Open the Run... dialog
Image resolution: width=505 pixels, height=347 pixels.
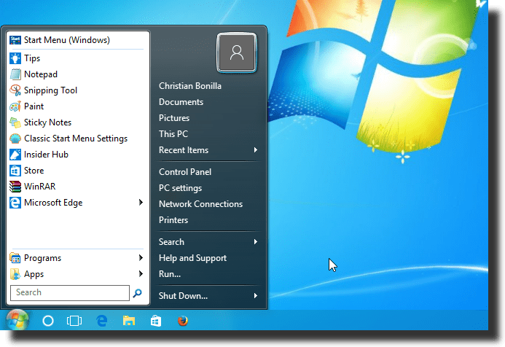[170, 274]
